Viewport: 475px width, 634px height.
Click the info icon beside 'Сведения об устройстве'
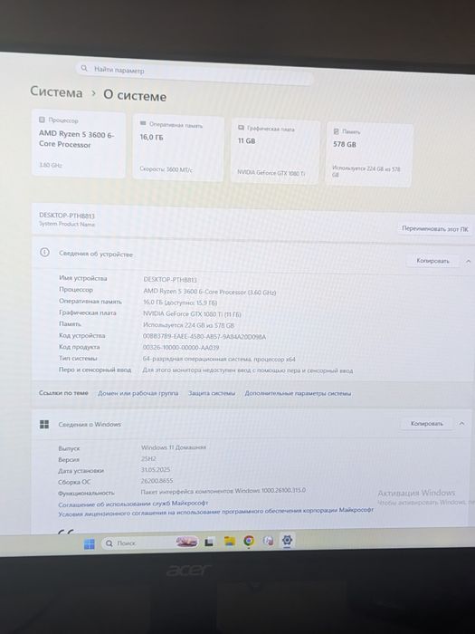(x=44, y=253)
